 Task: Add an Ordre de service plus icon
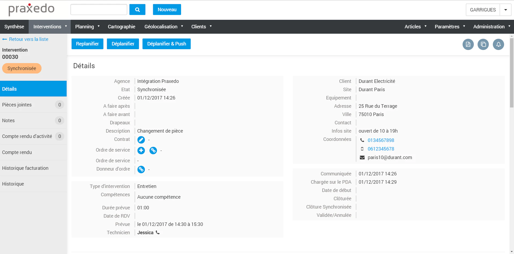point(141,151)
